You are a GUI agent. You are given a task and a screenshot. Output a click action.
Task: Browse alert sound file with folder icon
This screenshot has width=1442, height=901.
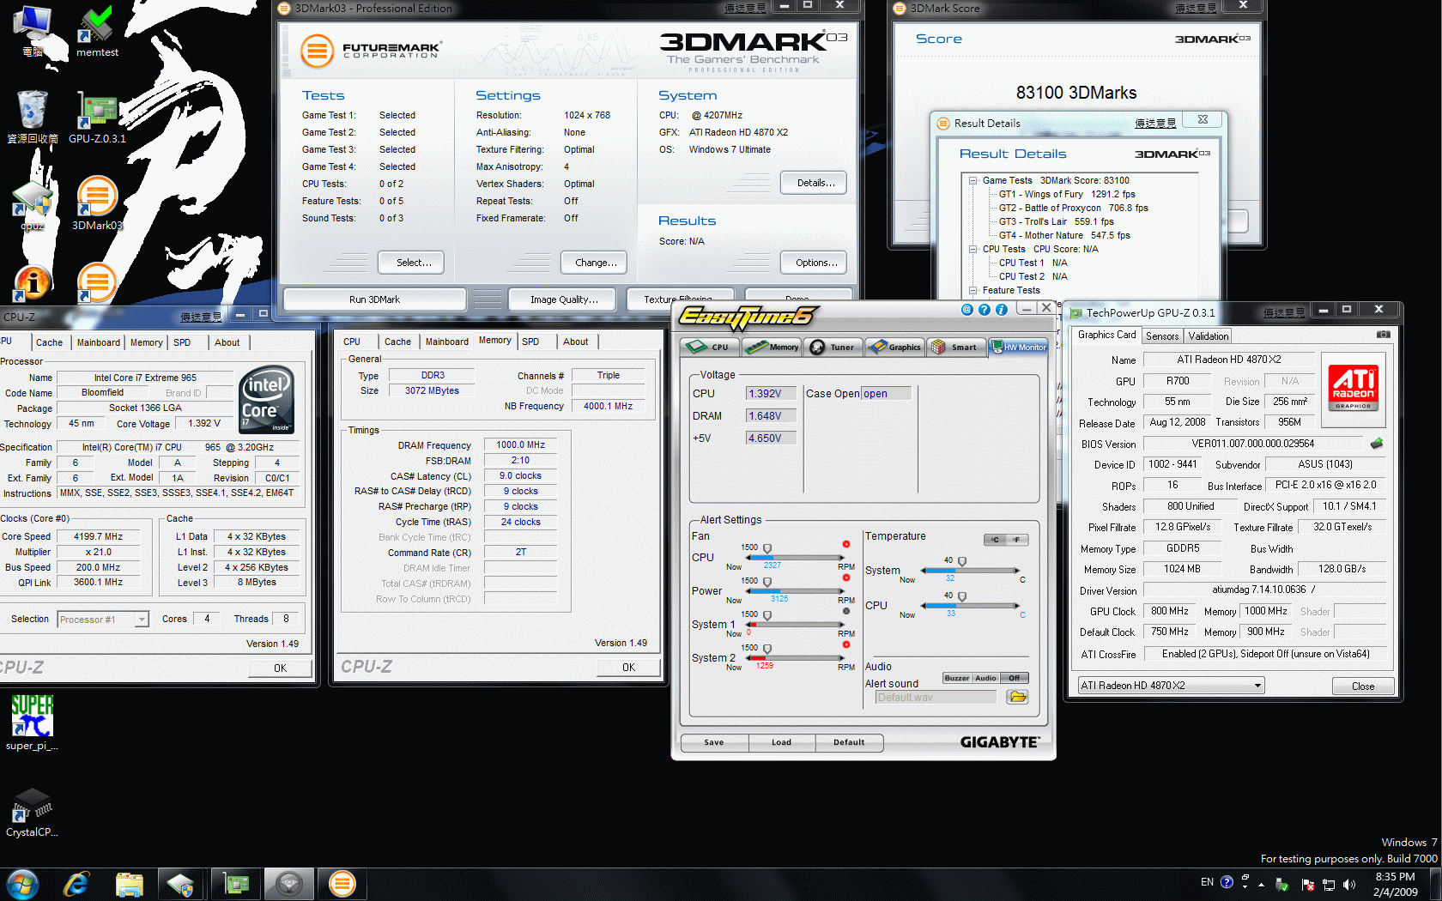pos(1018,697)
